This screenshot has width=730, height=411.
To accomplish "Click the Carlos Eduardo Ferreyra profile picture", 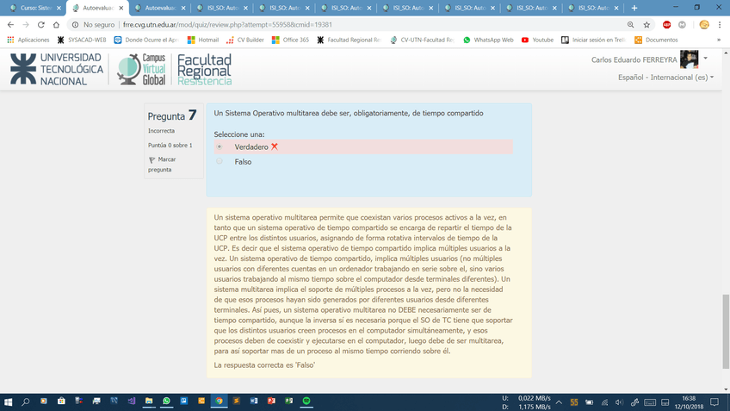I will (689, 59).
